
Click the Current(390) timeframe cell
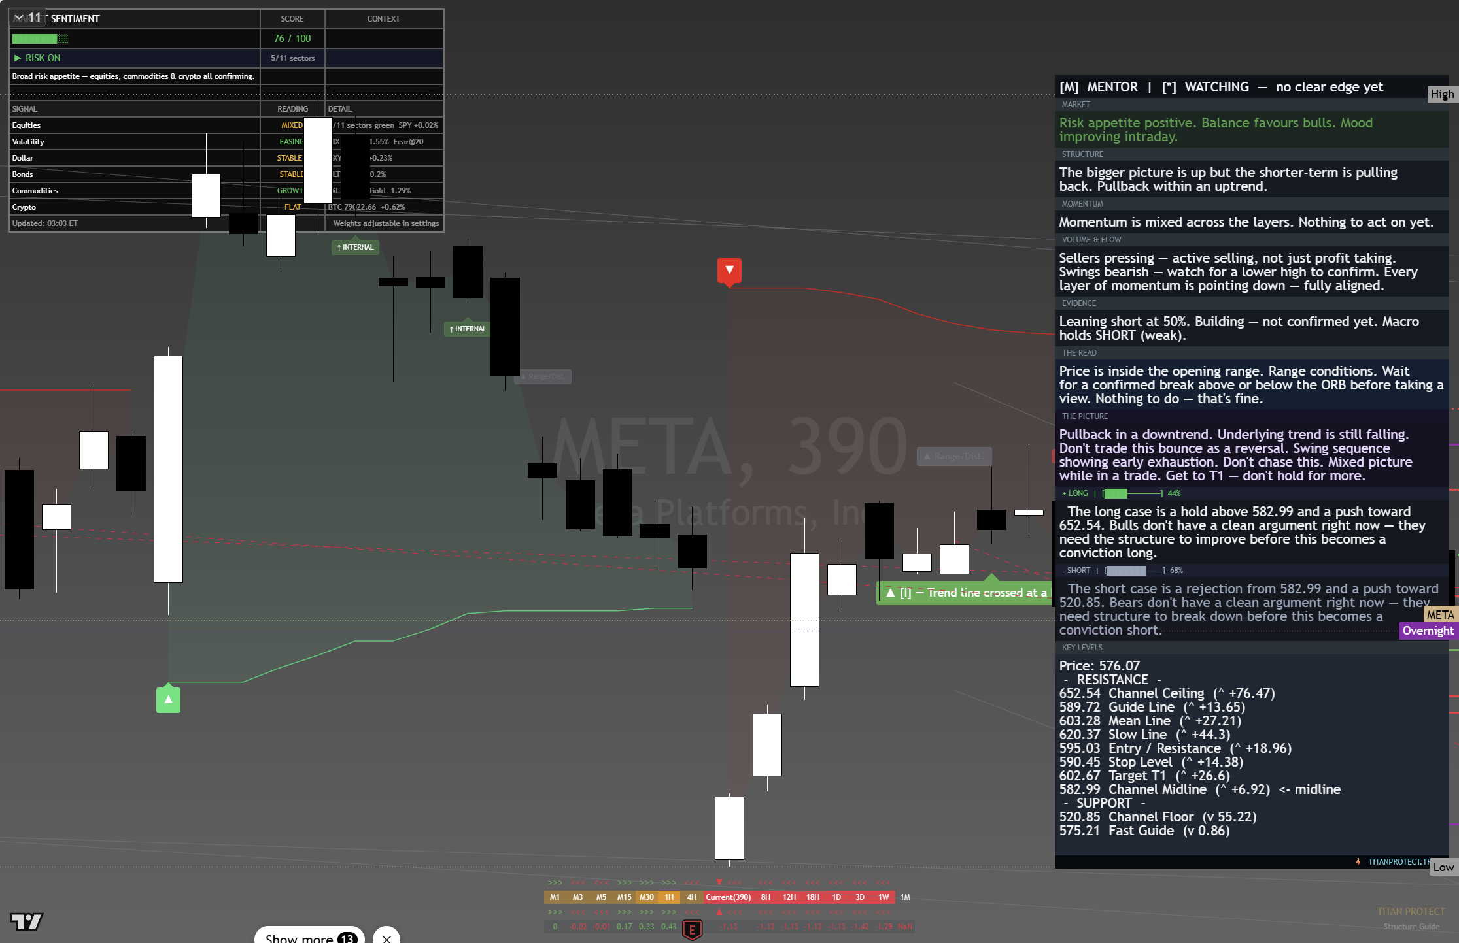pyautogui.click(x=728, y=897)
